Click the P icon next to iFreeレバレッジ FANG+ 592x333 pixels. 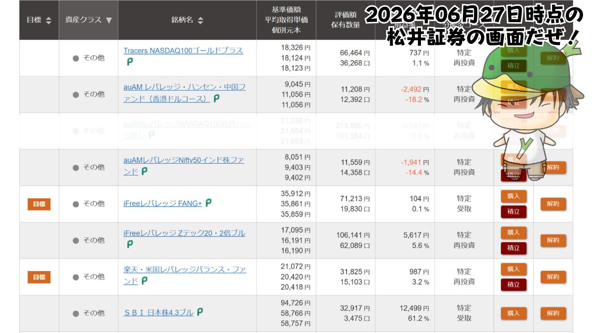pyautogui.click(x=209, y=202)
